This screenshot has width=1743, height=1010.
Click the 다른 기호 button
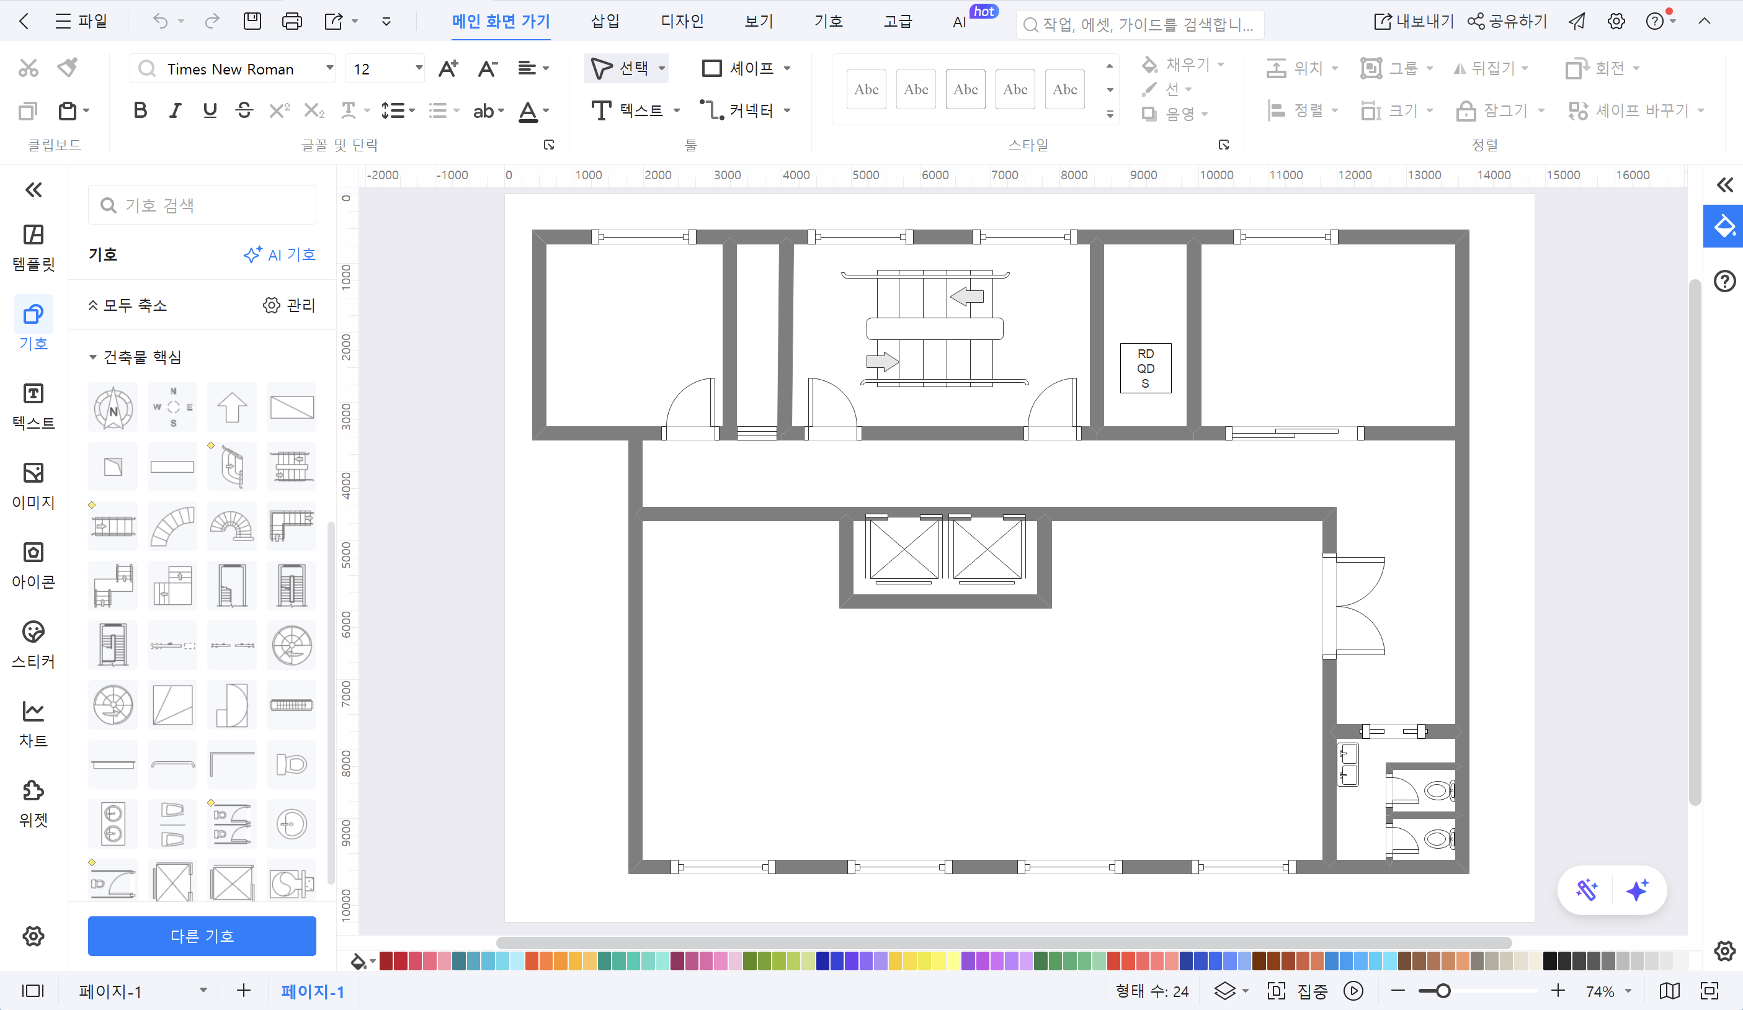click(x=201, y=936)
